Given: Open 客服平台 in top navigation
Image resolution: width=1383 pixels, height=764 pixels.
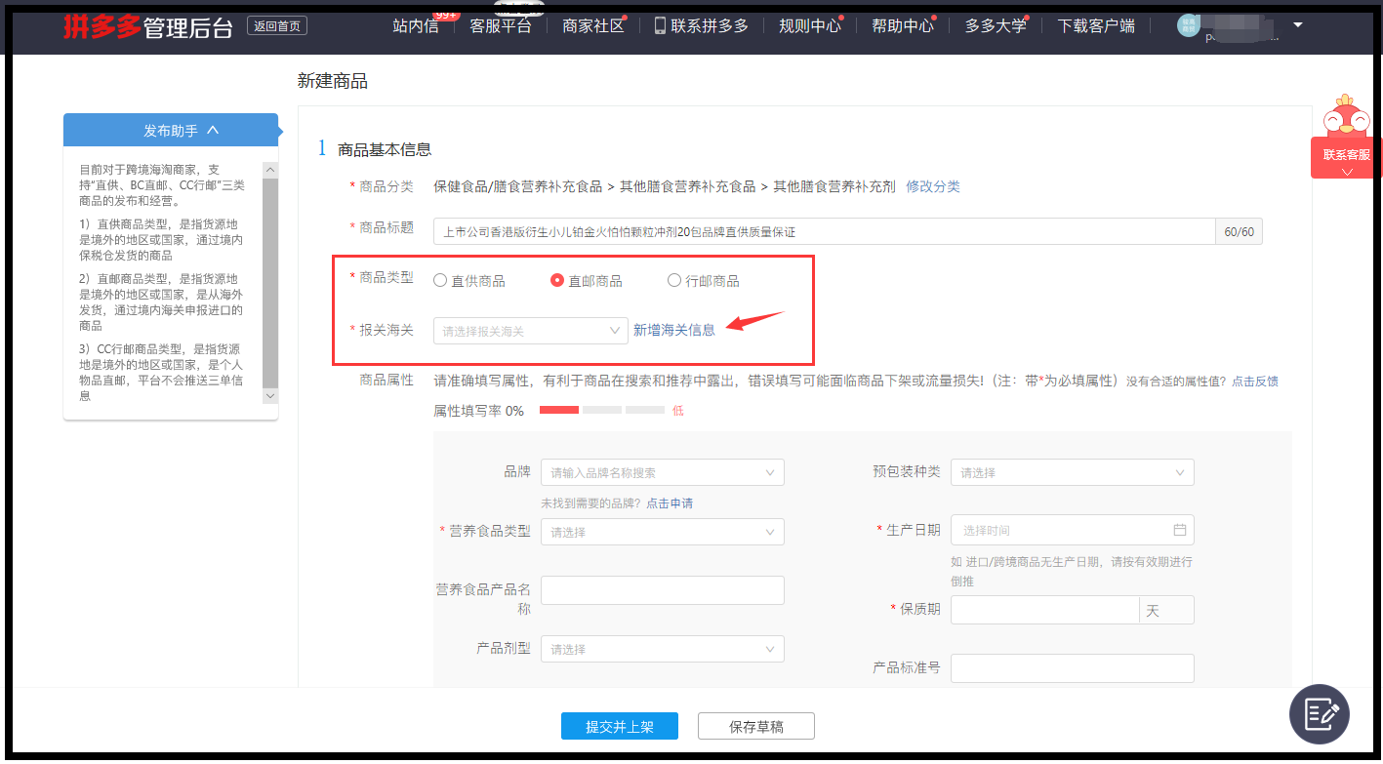Looking at the screenshot, I should (x=501, y=26).
